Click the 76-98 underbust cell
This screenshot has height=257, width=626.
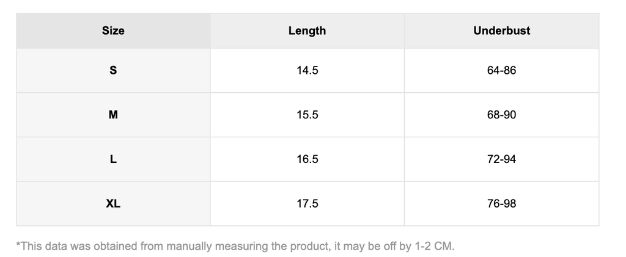click(x=501, y=204)
